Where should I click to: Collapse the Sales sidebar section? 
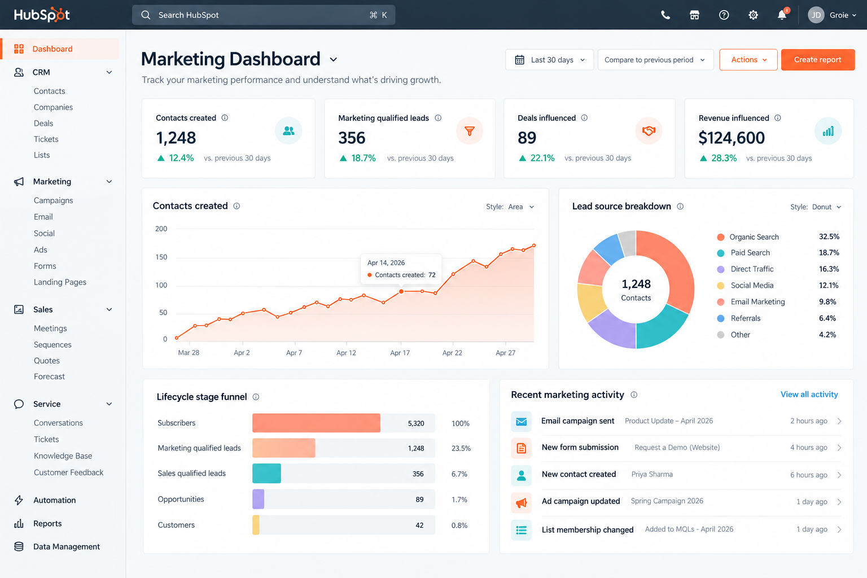110,309
